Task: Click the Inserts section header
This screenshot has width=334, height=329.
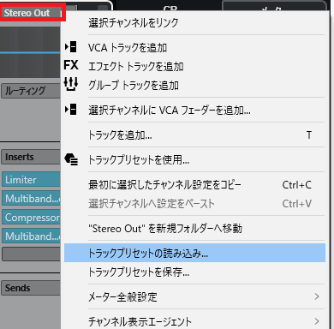Action: point(31,157)
